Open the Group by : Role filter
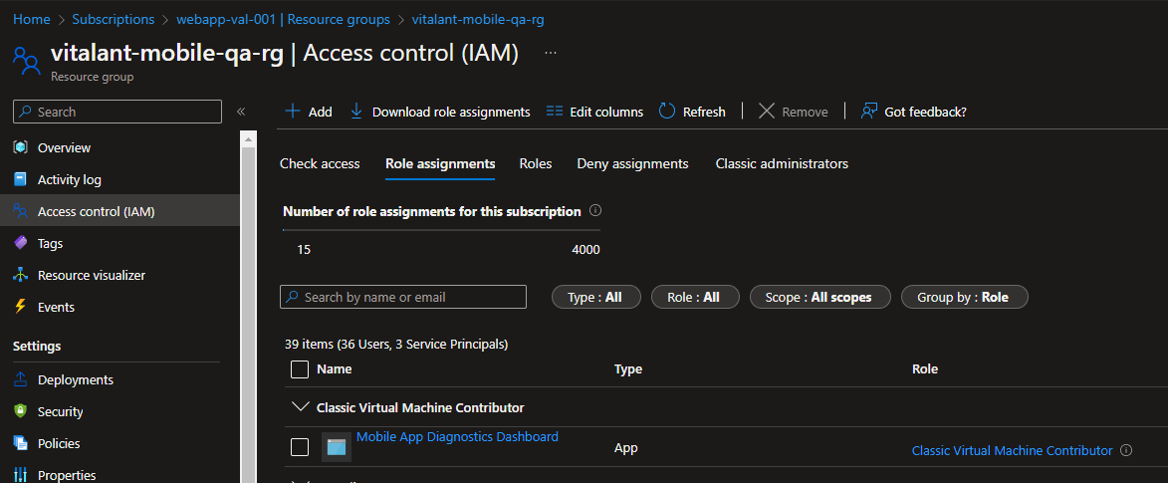 click(965, 297)
